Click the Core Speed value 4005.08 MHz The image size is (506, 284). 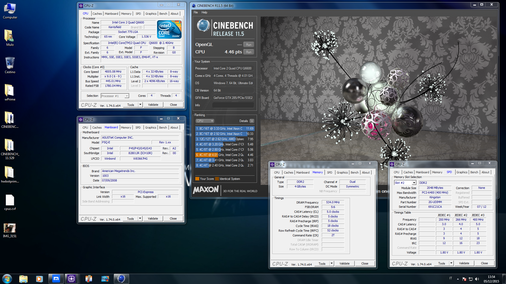pos(113,72)
